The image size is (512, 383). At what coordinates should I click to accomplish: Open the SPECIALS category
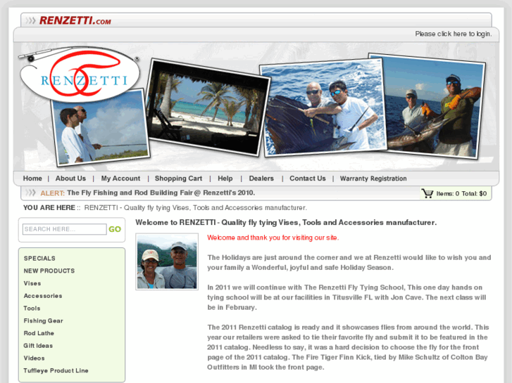[x=39, y=258]
